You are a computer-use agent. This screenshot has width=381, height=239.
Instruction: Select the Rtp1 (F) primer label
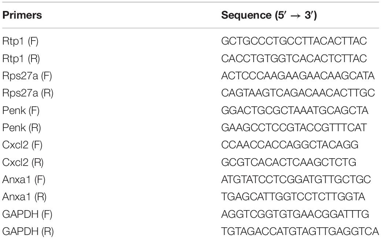(x=21, y=41)
